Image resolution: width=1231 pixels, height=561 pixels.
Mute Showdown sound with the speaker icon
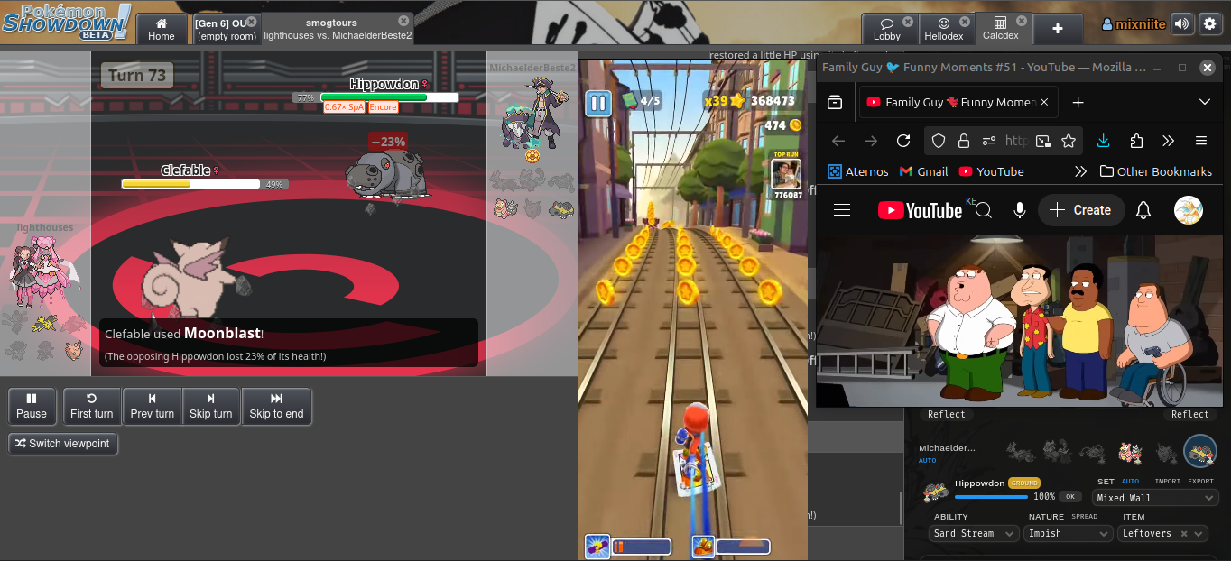point(1180,24)
